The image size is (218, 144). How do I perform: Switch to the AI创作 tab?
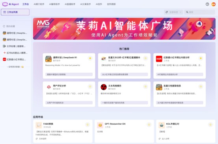[x=99, y=4]
